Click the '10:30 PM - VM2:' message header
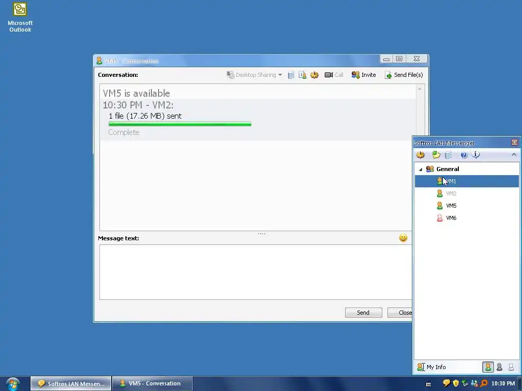Image resolution: width=522 pixels, height=391 pixels. (138, 105)
